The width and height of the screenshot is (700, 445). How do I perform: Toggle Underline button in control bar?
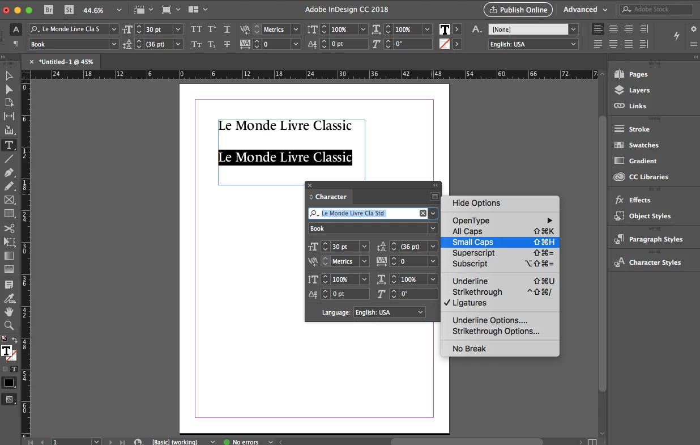pos(227,29)
